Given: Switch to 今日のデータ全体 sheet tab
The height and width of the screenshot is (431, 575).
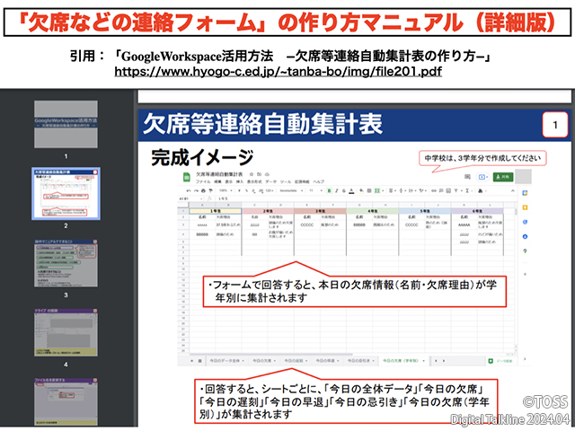Looking at the screenshot, I should click(226, 359).
